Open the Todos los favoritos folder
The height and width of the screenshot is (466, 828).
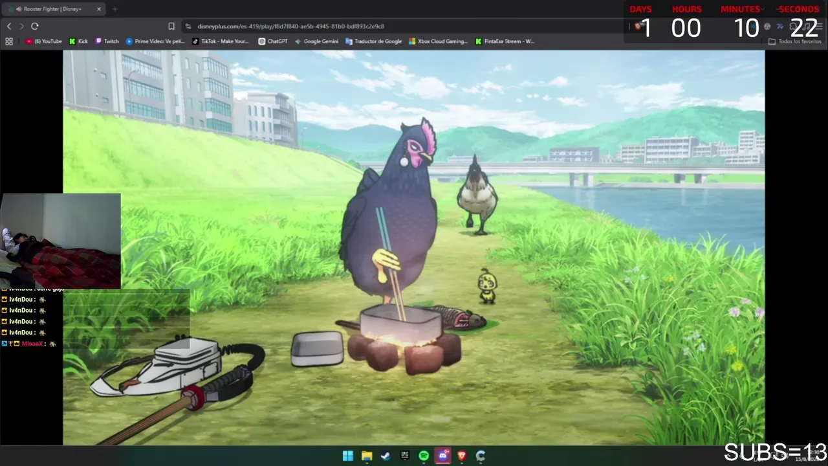pyautogui.click(x=795, y=41)
